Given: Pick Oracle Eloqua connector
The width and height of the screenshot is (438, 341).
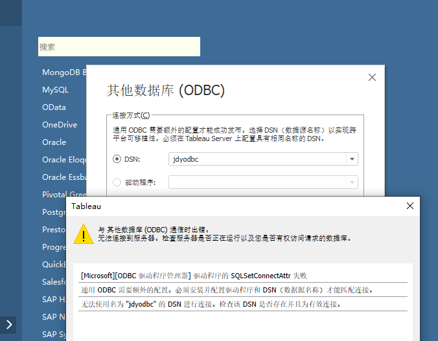Looking at the screenshot, I should pyautogui.click(x=64, y=160).
